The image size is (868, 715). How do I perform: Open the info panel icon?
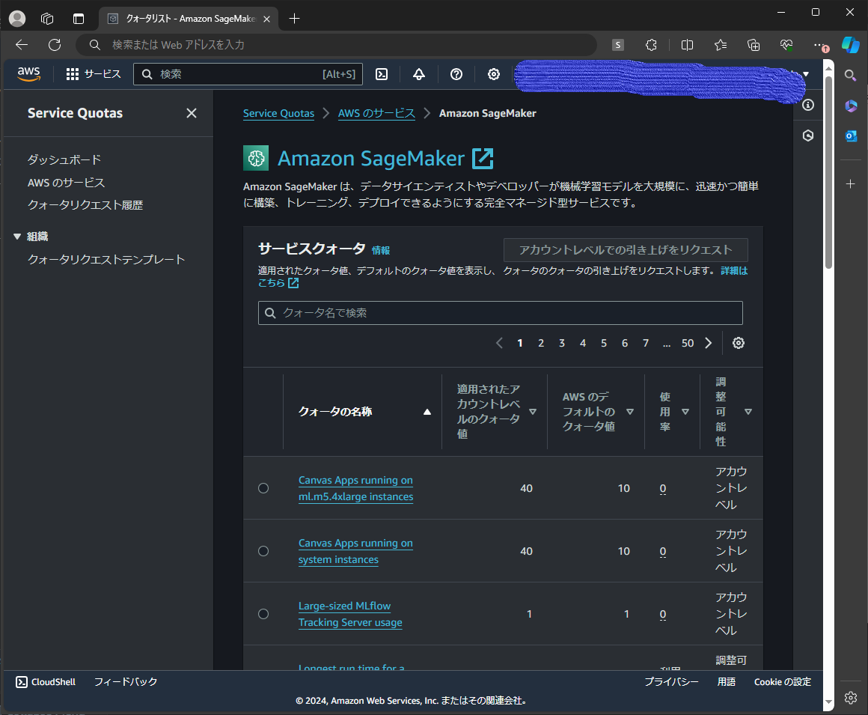coord(808,106)
